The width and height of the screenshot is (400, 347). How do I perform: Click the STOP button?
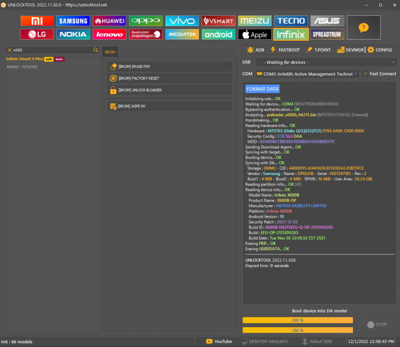(377, 325)
